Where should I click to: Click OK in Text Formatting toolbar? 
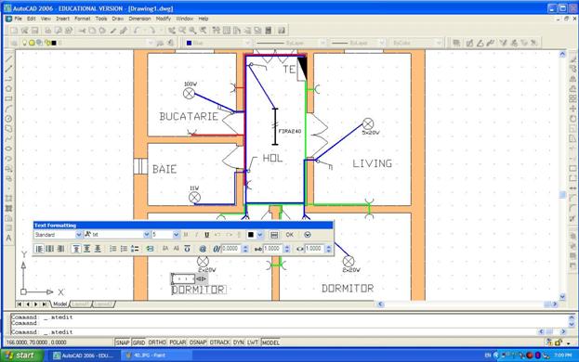(290, 235)
